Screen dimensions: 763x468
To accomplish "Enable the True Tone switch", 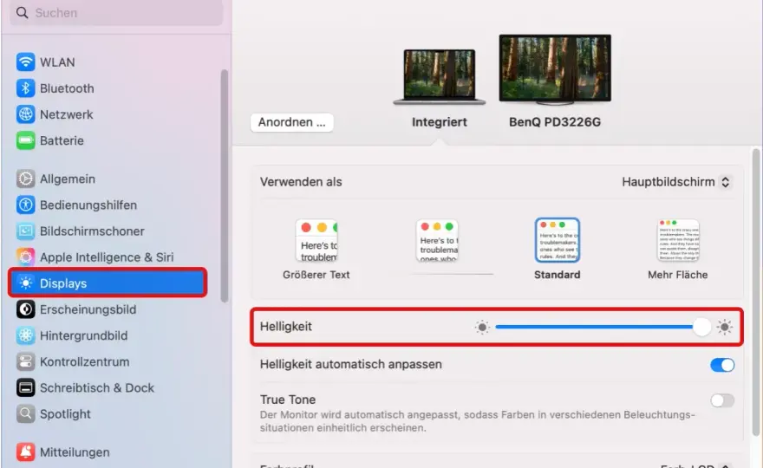I will (x=722, y=400).
